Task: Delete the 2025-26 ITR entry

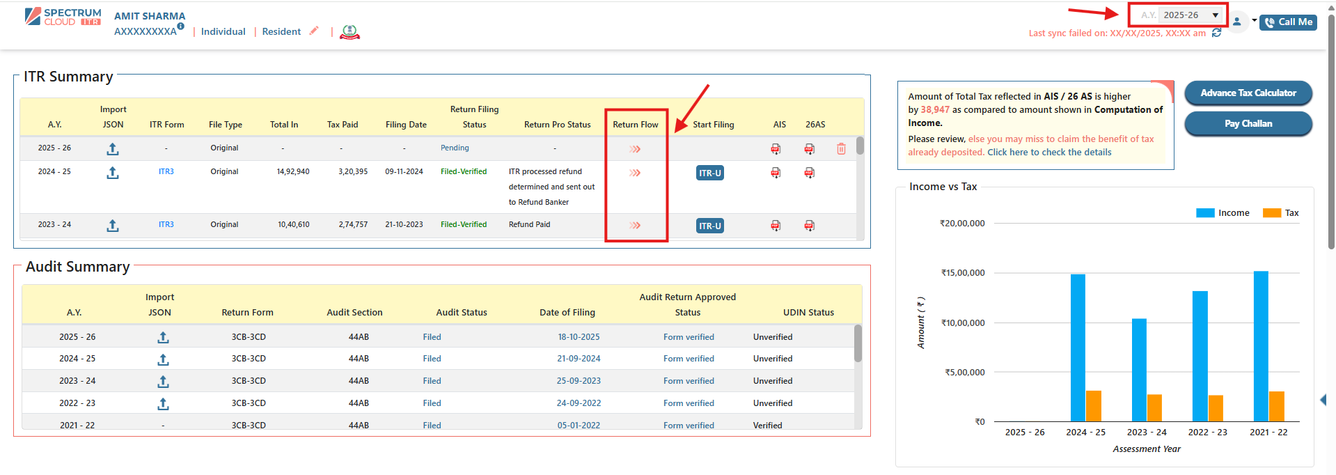Action: coord(841,149)
